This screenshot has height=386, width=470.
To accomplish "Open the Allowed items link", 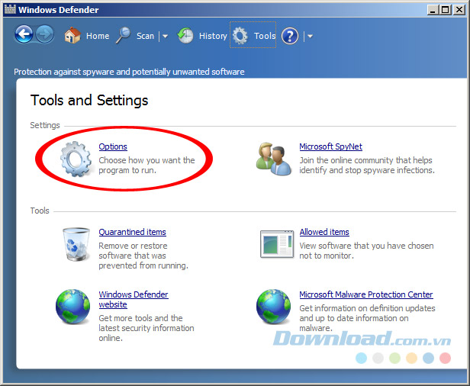I will tap(324, 232).
